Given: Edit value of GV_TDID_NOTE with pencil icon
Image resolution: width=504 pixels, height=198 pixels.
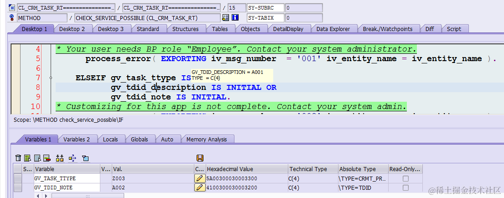Looking at the screenshot, I should (200, 188).
